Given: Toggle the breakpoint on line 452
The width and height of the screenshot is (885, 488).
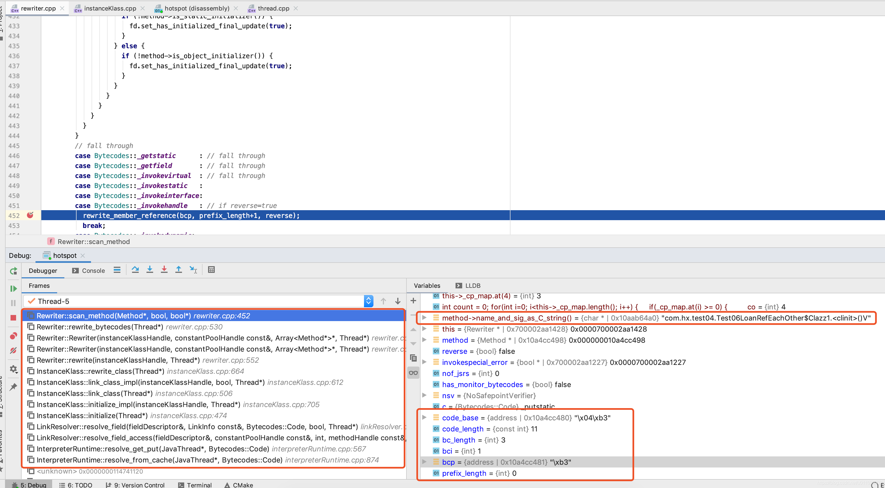Looking at the screenshot, I should coord(30,215).
